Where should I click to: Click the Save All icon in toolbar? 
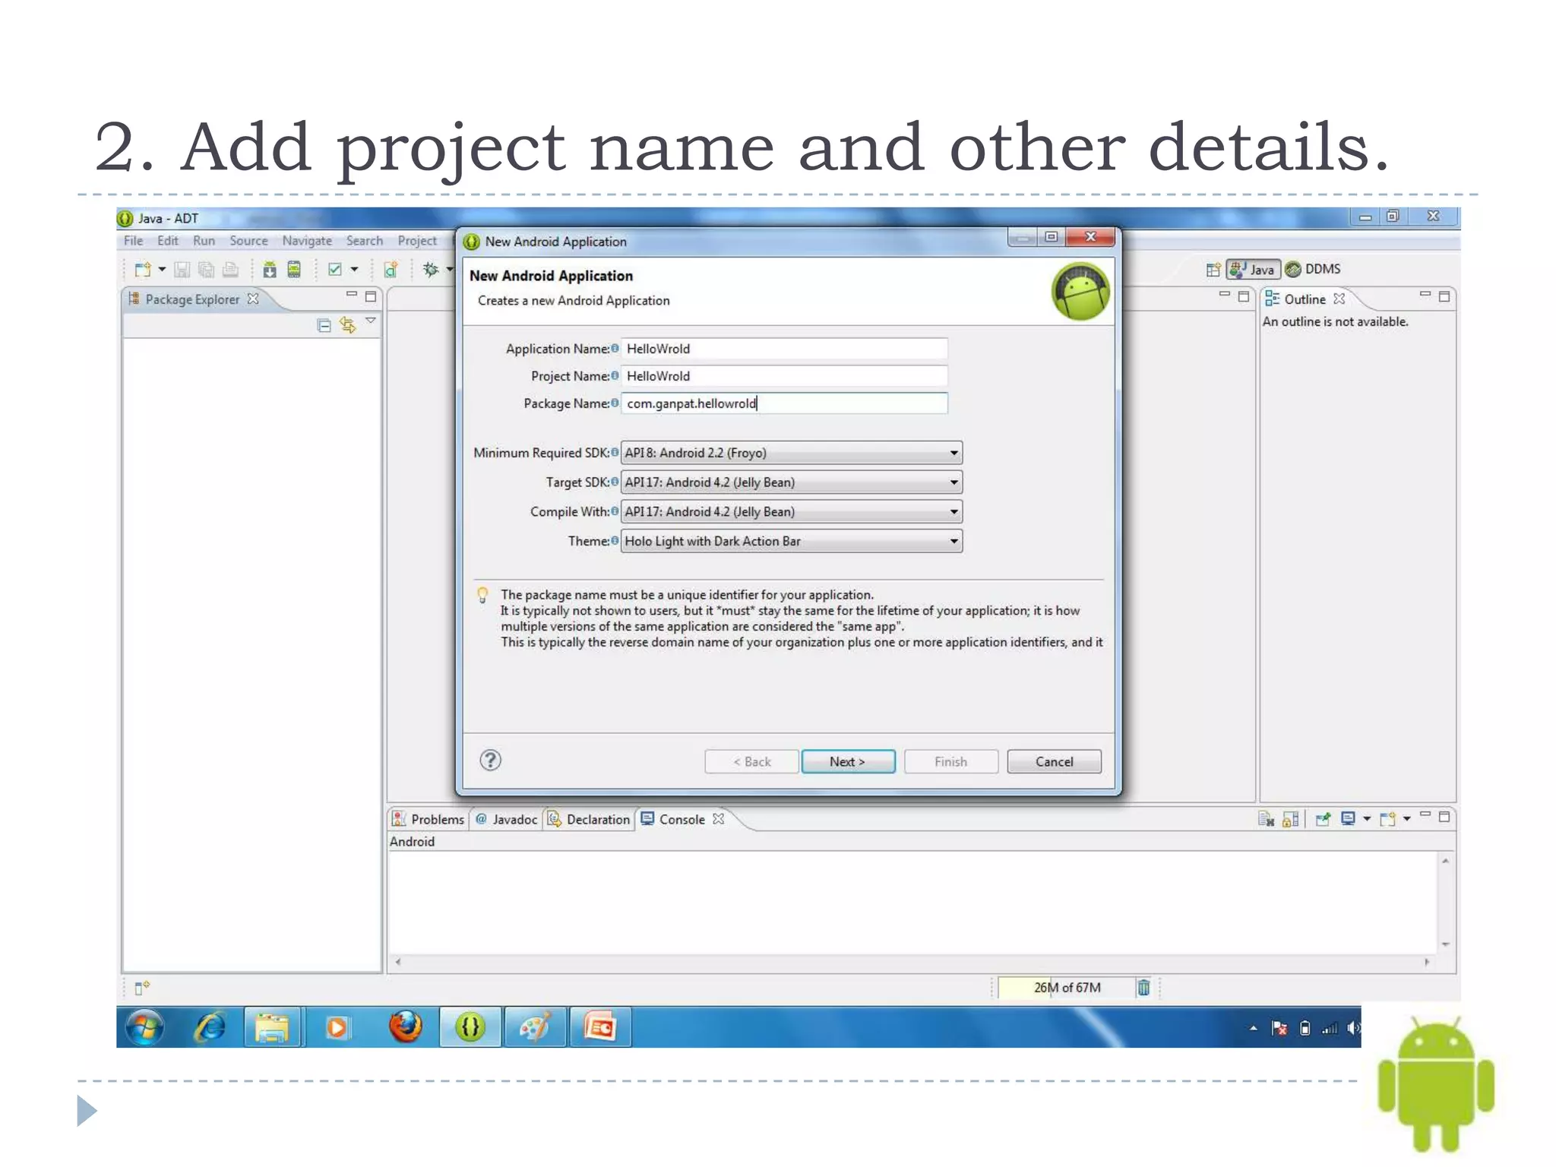206,270
